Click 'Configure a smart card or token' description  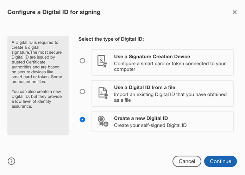pyautogui.click(x=170, y=66)
